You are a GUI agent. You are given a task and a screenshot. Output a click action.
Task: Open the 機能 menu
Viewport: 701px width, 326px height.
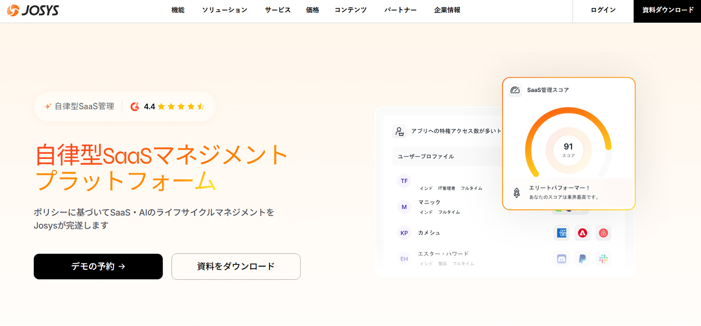tap(178, 10)
